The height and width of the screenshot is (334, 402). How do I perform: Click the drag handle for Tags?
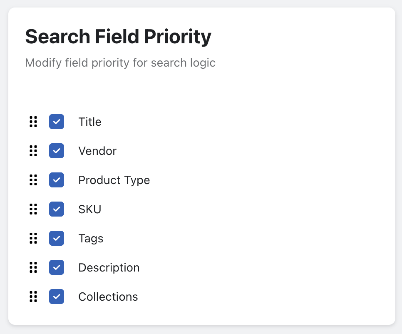[x=33, y=238]
